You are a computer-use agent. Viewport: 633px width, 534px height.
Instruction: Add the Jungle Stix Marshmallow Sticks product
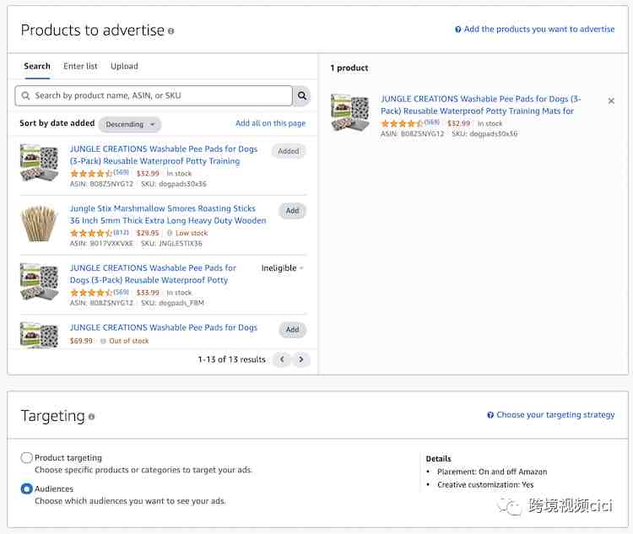292,211
